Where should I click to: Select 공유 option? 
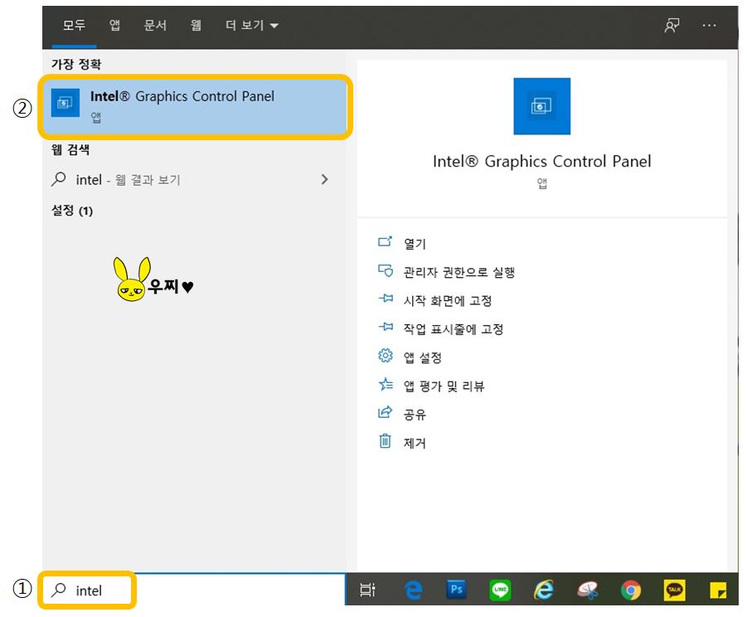(x=415, y=415)
